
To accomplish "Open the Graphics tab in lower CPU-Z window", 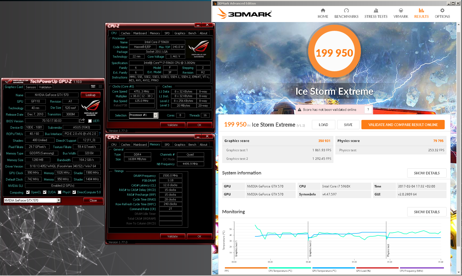I will click(x=180, y=145).
